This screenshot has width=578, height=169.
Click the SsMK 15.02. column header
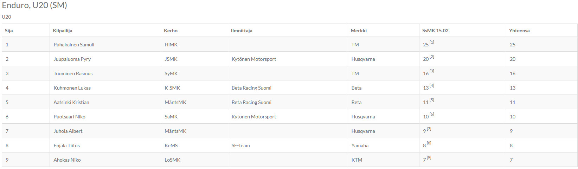(436, 31)
